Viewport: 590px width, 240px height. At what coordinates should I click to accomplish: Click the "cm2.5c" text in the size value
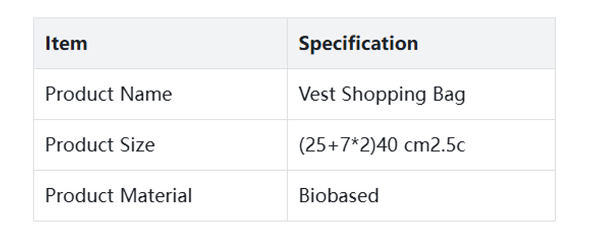(434, 145)
